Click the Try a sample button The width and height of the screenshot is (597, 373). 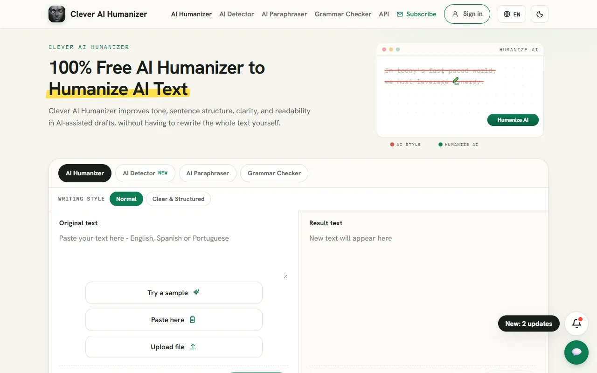click(x=174, y=293)
